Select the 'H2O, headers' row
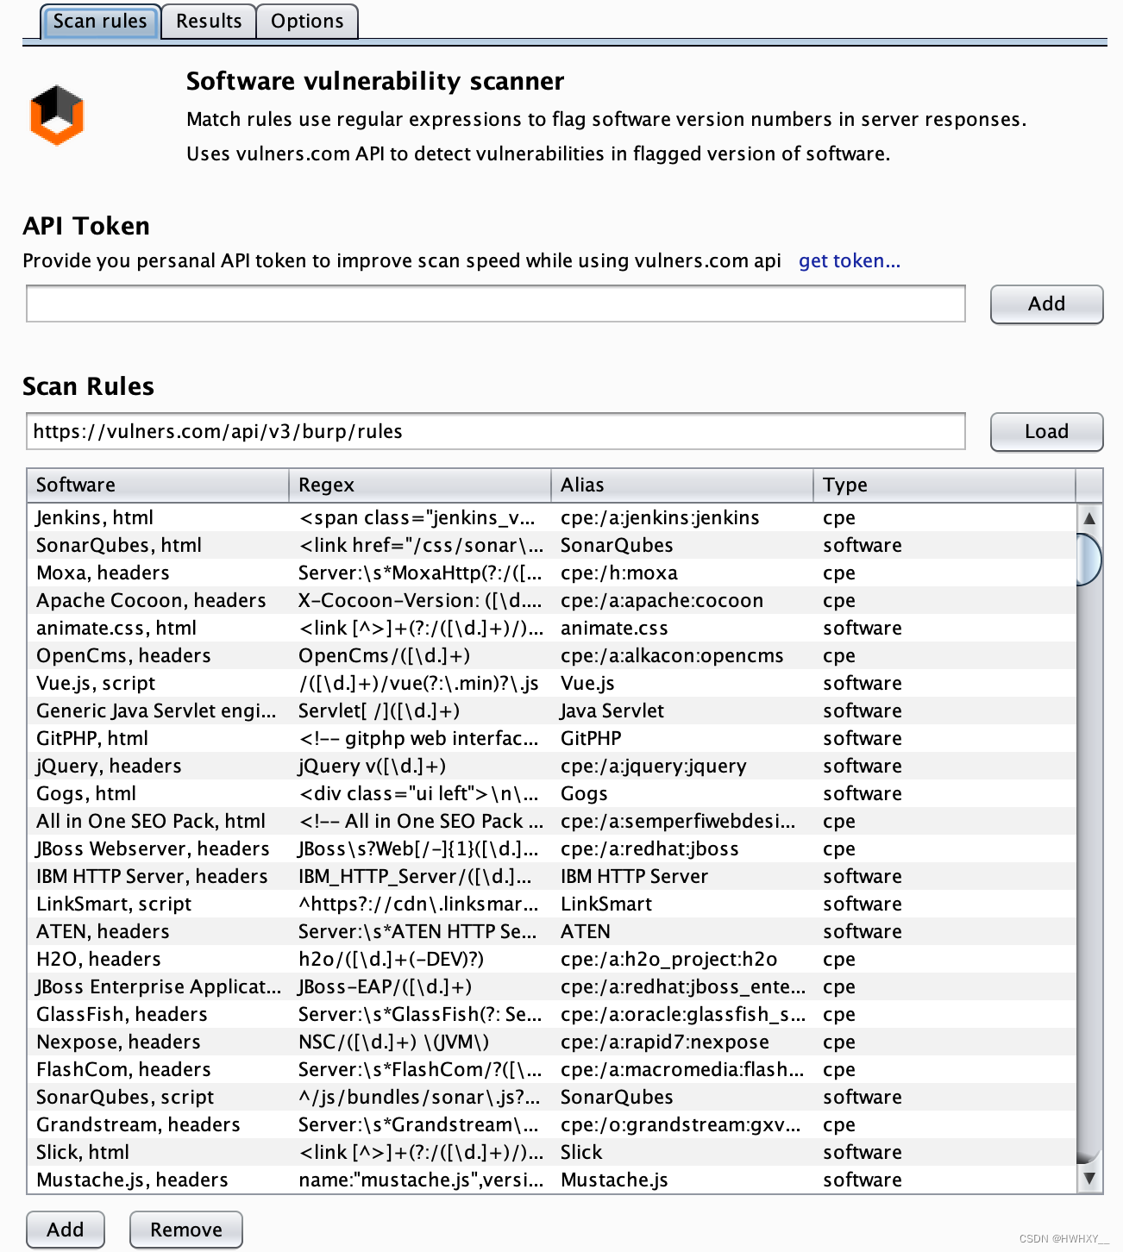This screenshot has height=1252, width=1123. pos(552,959)
